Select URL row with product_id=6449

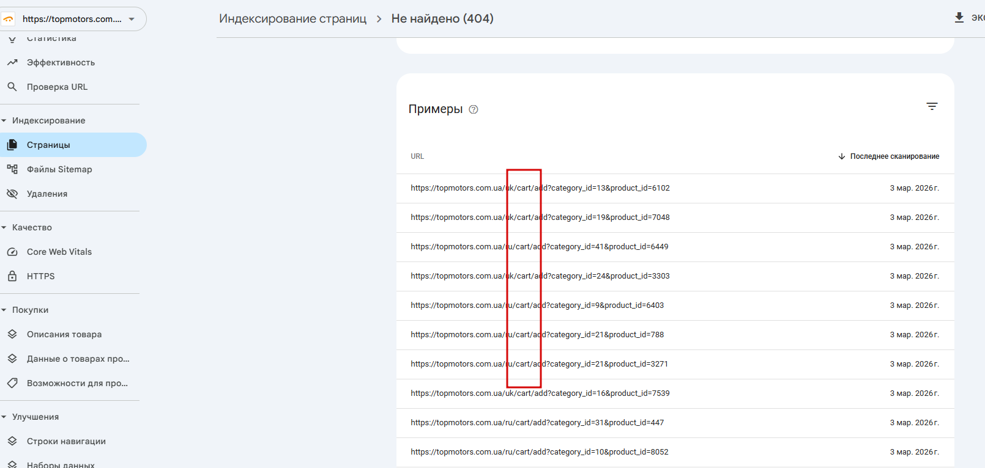coord(675,247)
